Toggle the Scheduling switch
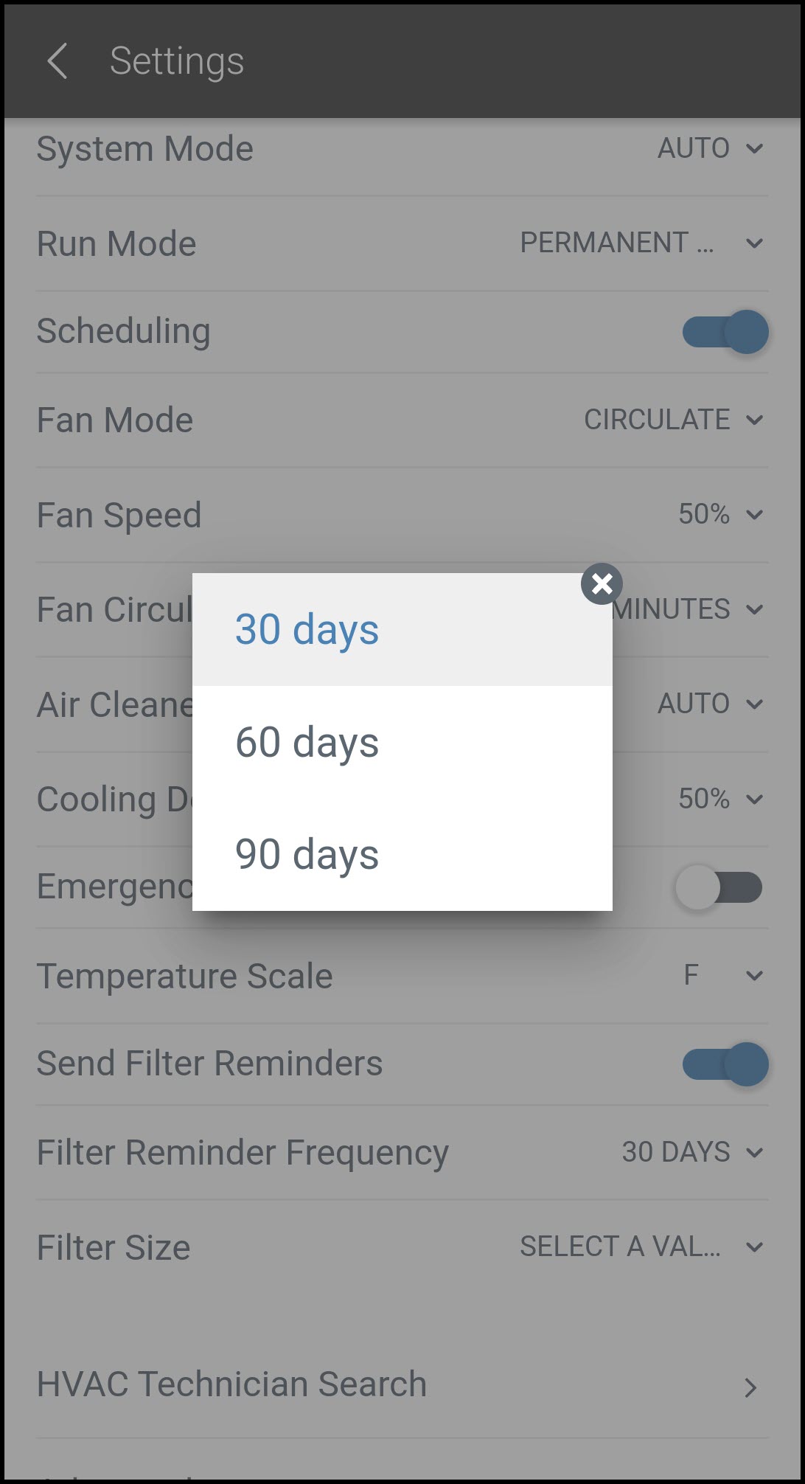The height and width of the screenshot is (1484, 805). click(x=725, y=332)
